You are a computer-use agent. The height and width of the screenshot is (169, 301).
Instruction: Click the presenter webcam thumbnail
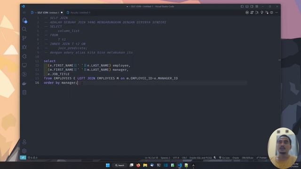[x=283, y=148]
